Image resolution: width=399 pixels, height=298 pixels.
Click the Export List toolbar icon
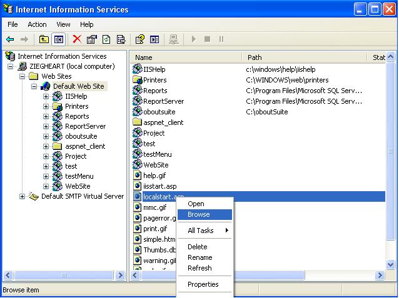(121, 39)
